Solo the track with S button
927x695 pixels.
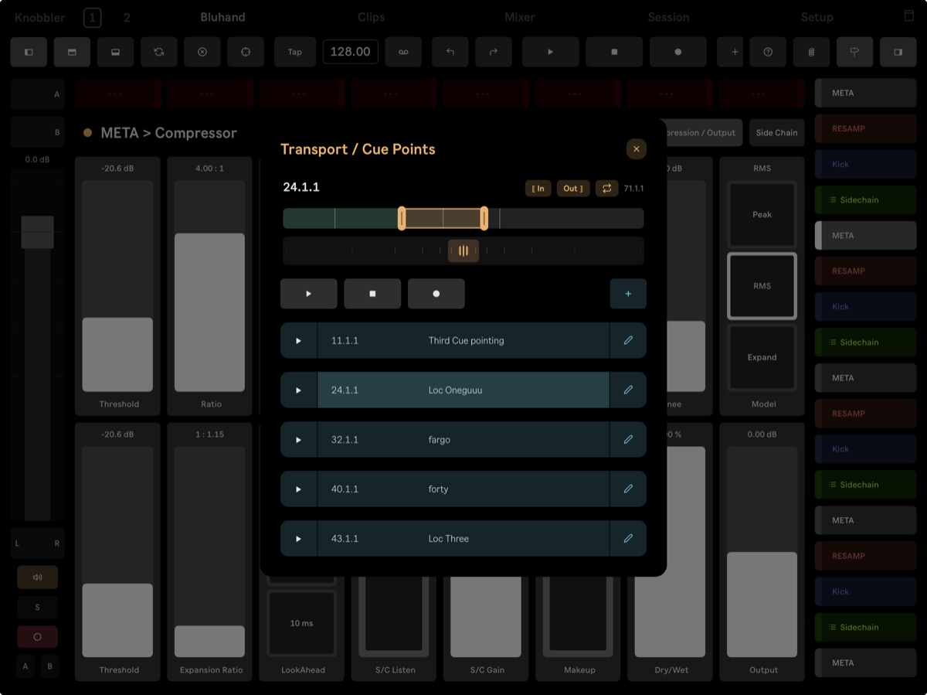tap(37, 607)
